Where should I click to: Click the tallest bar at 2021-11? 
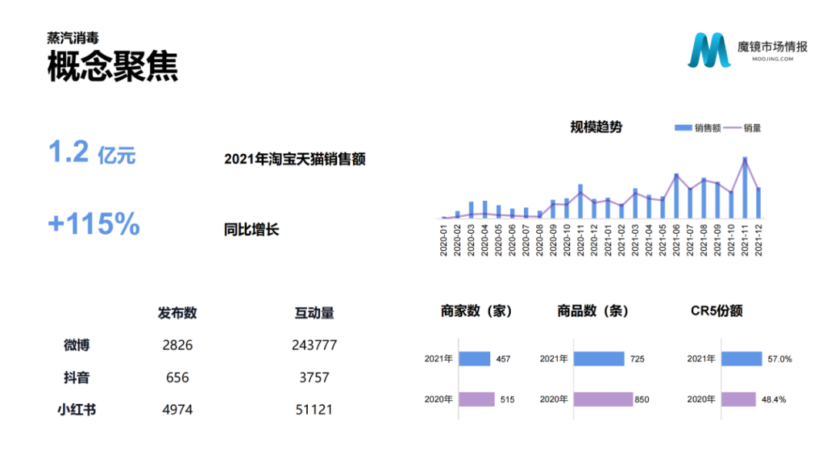tap(745, 188)
